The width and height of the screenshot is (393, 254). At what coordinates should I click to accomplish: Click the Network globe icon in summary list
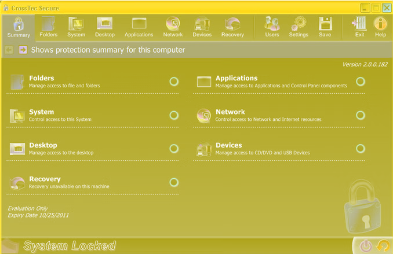pos(204,116)
